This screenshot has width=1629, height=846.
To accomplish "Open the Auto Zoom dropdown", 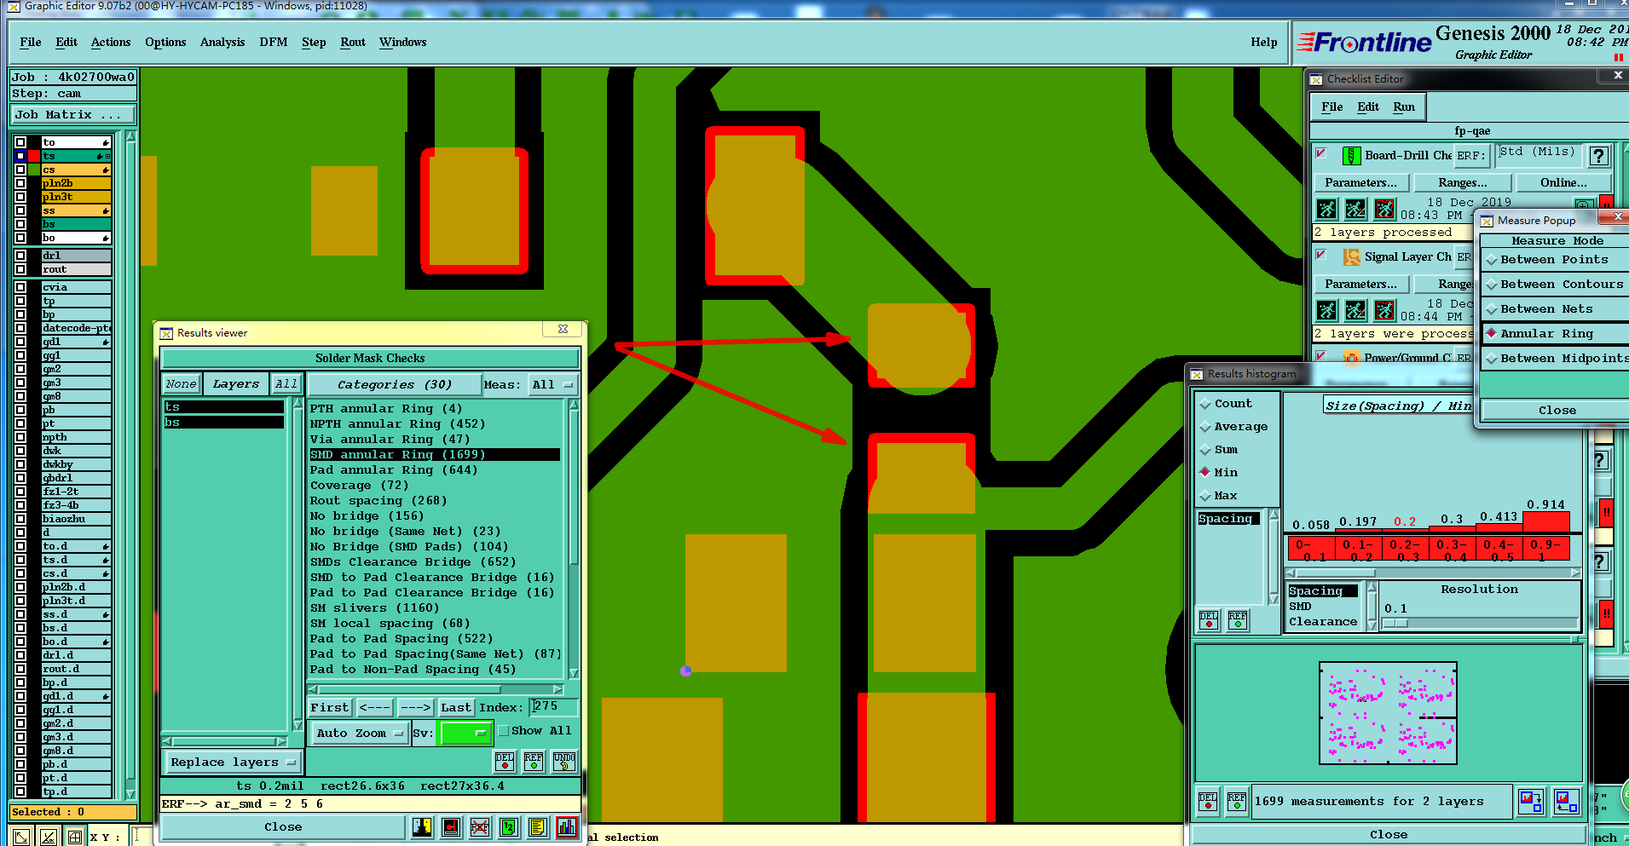I will [360, 734].
